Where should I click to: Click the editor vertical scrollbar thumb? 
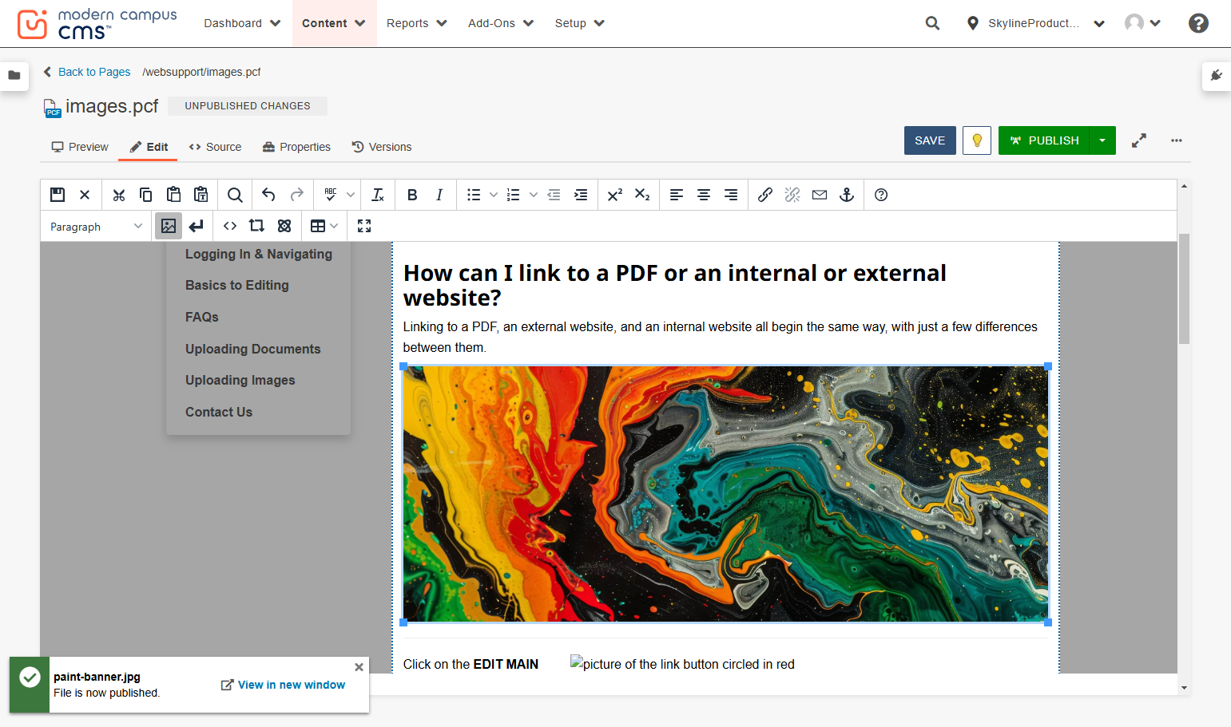(x=1184, y=289)
